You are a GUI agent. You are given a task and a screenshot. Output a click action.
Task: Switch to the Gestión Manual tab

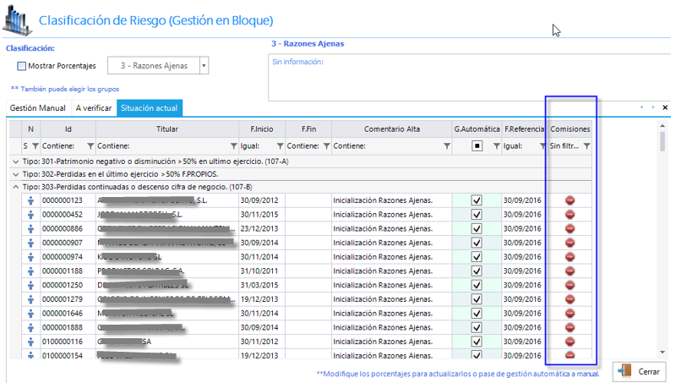click(38, 108)
